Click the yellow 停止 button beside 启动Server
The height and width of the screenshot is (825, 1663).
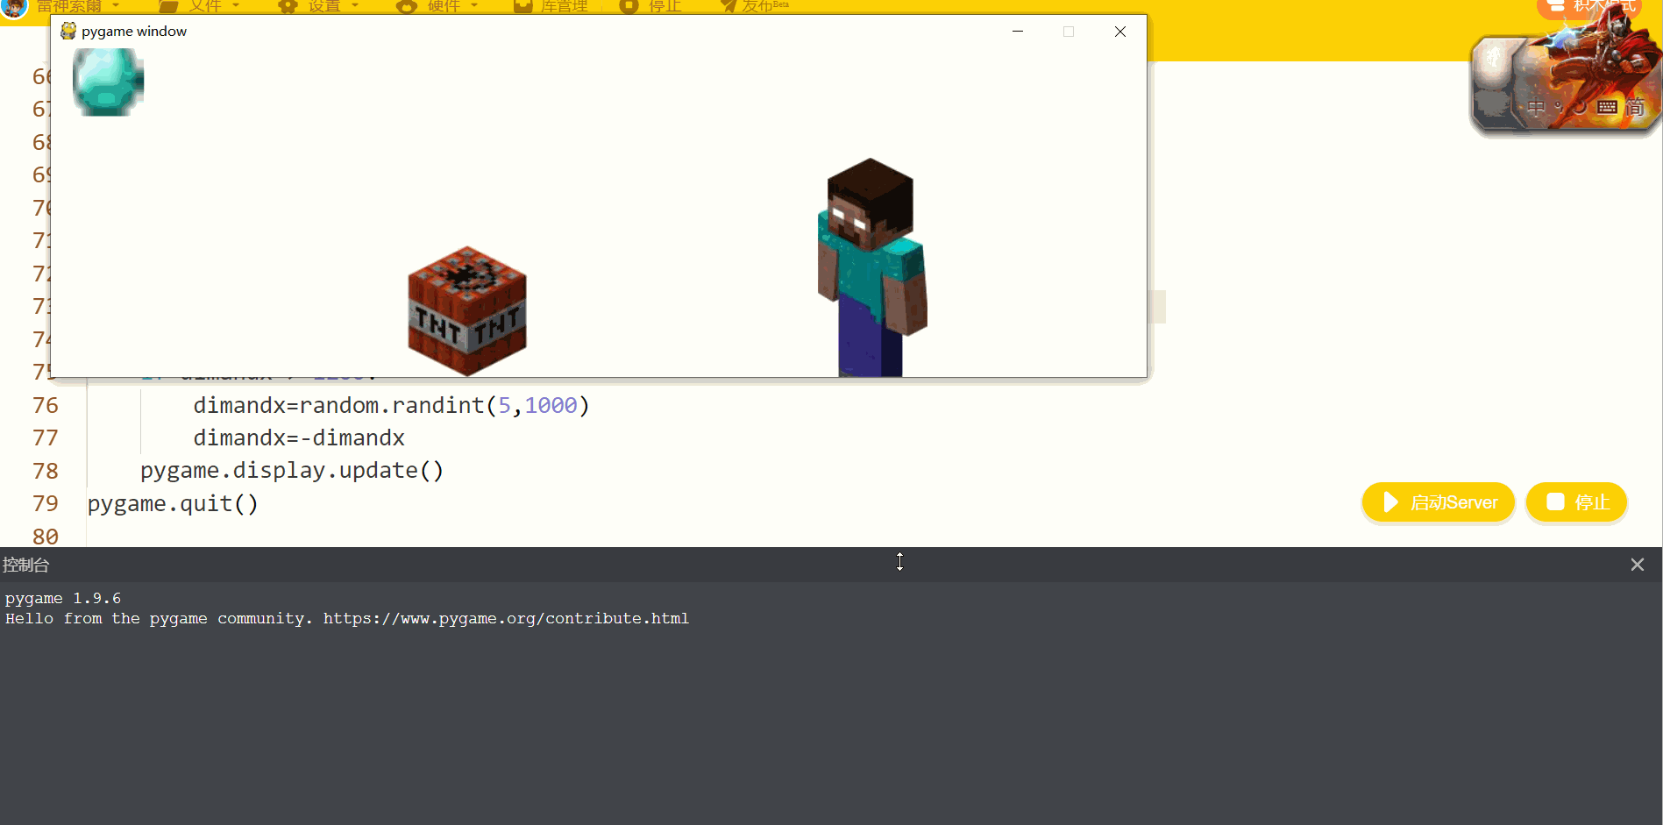[1577, 502]
